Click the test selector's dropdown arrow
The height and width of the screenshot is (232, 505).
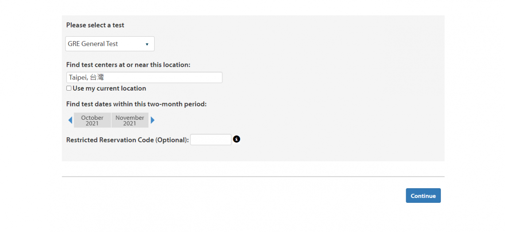click(x=147, y=44)
